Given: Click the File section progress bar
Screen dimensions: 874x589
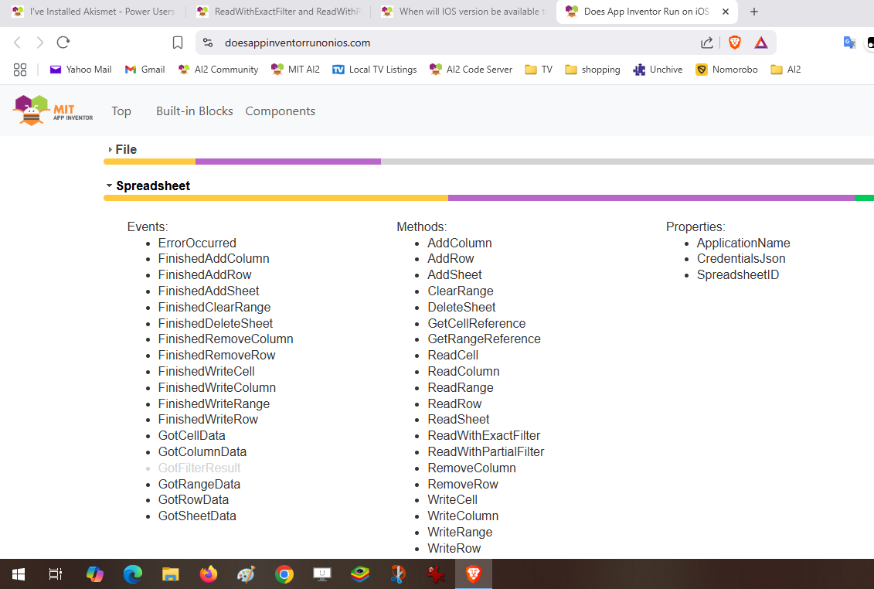Looking at the screenshot, I should (489, 162).
